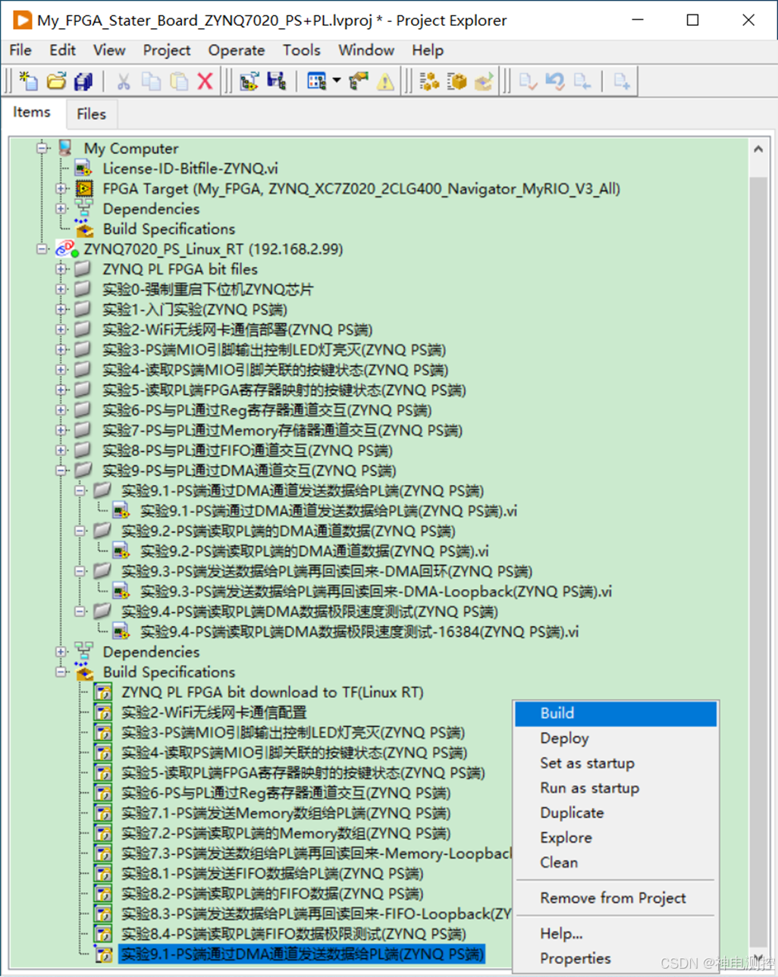Open the View menu
Viewport: 778px width, 977px height.
[x=109, y=50]
